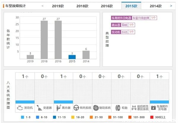The height and width of the screenshot is (123, 178).
Task: Open the 车窗升降故障 fault tag
Action: [x=141, y=18]
